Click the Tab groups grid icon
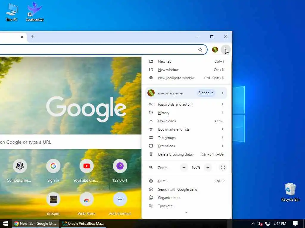 tap(151, 138)
